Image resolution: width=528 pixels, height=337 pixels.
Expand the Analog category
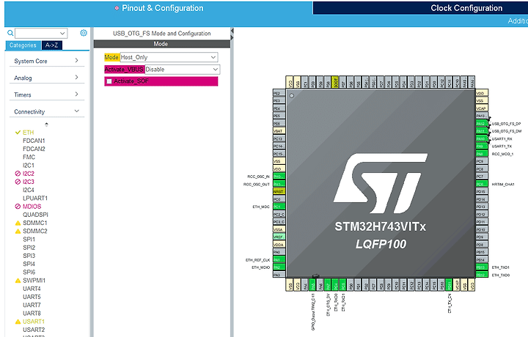point(46,78)
